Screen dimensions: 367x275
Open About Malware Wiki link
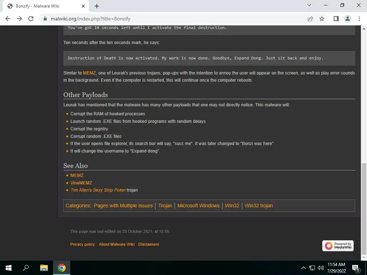point(116,244)
